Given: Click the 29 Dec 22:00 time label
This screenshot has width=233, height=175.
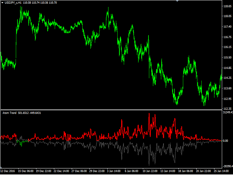Looking at the screenshot, I should pyautogui.click(x=97, y=171).
